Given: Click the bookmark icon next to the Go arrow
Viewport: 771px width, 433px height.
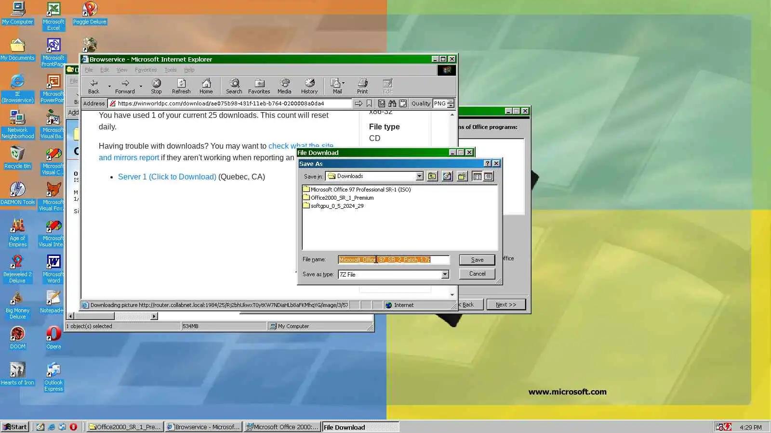Looking at the screenshot, I should click(369, 103).
